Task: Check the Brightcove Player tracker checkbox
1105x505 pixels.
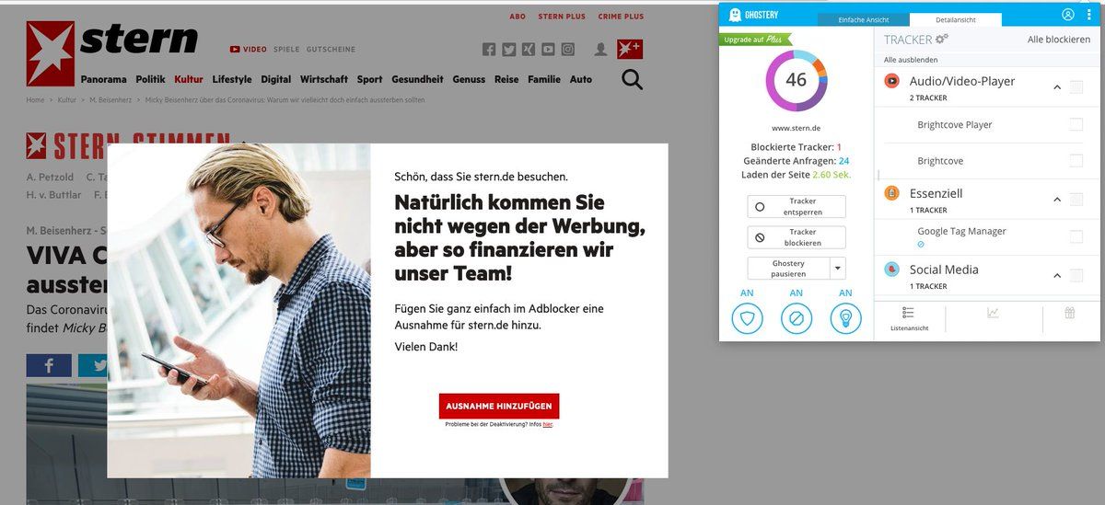Action: point(1076,124)
